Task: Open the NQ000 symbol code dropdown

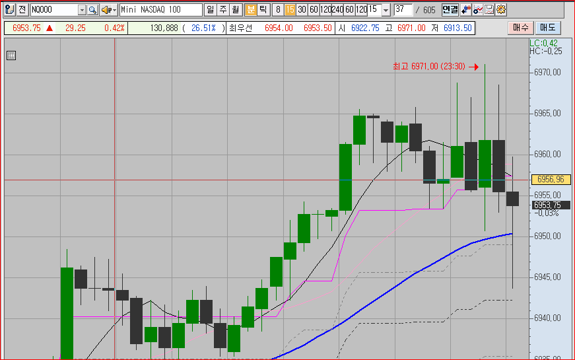Action: tap(82, 10)
